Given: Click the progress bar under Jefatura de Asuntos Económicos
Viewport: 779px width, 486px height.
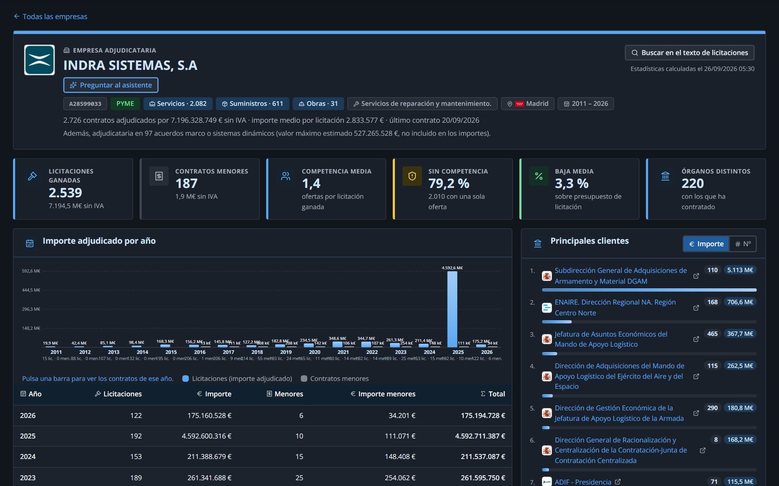Looking at the screenshot, I should click(x=649, y=354).
